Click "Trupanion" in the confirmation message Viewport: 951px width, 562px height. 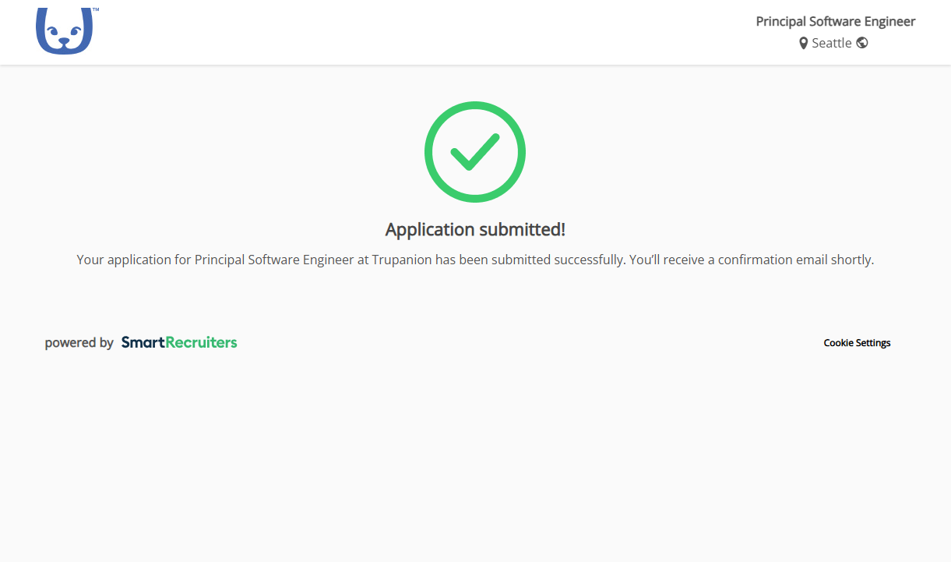(402, 260)
